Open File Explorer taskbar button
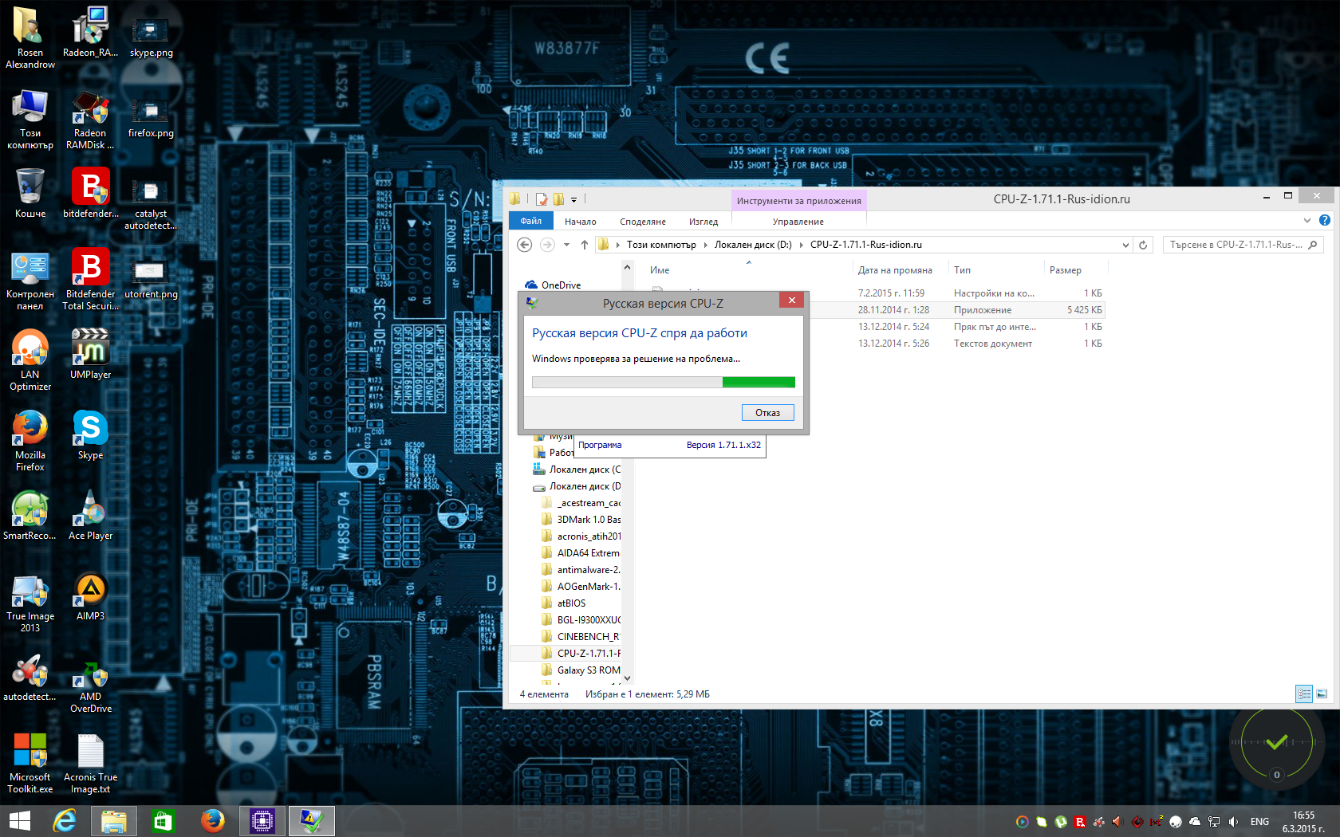The width and height of the screenshot is (1340, 837). [x=113, y=821]
